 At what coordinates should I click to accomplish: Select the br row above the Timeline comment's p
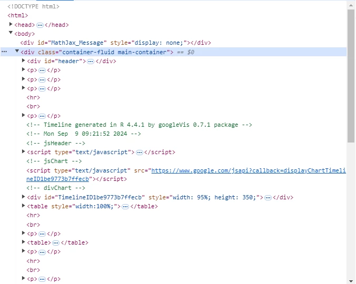coord(33,107)
